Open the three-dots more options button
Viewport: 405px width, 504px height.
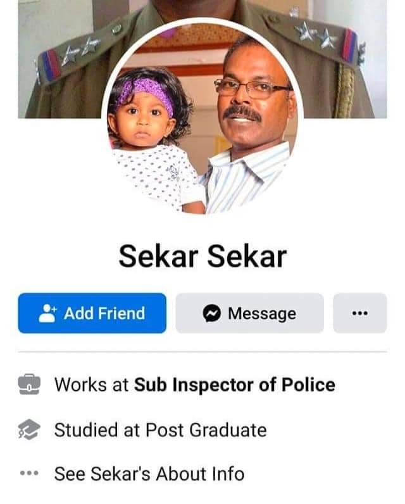[359, 313]
